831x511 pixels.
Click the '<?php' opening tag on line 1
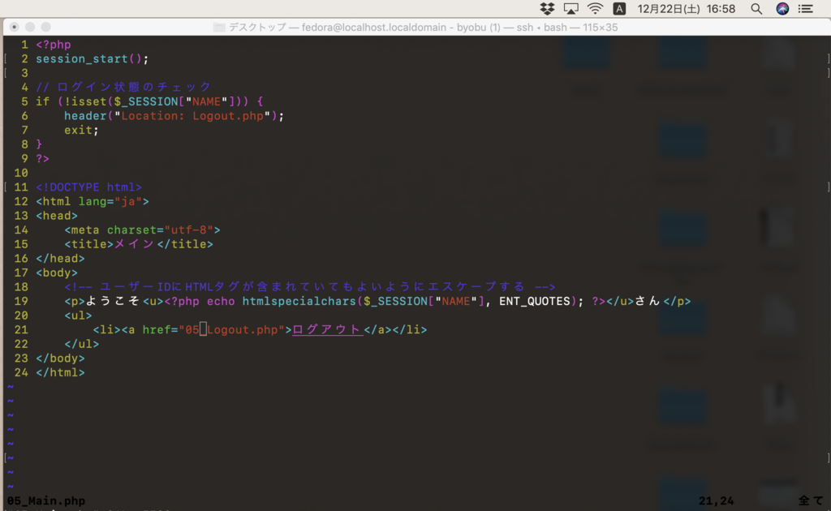pyautogui.click(x=54, y=45)
